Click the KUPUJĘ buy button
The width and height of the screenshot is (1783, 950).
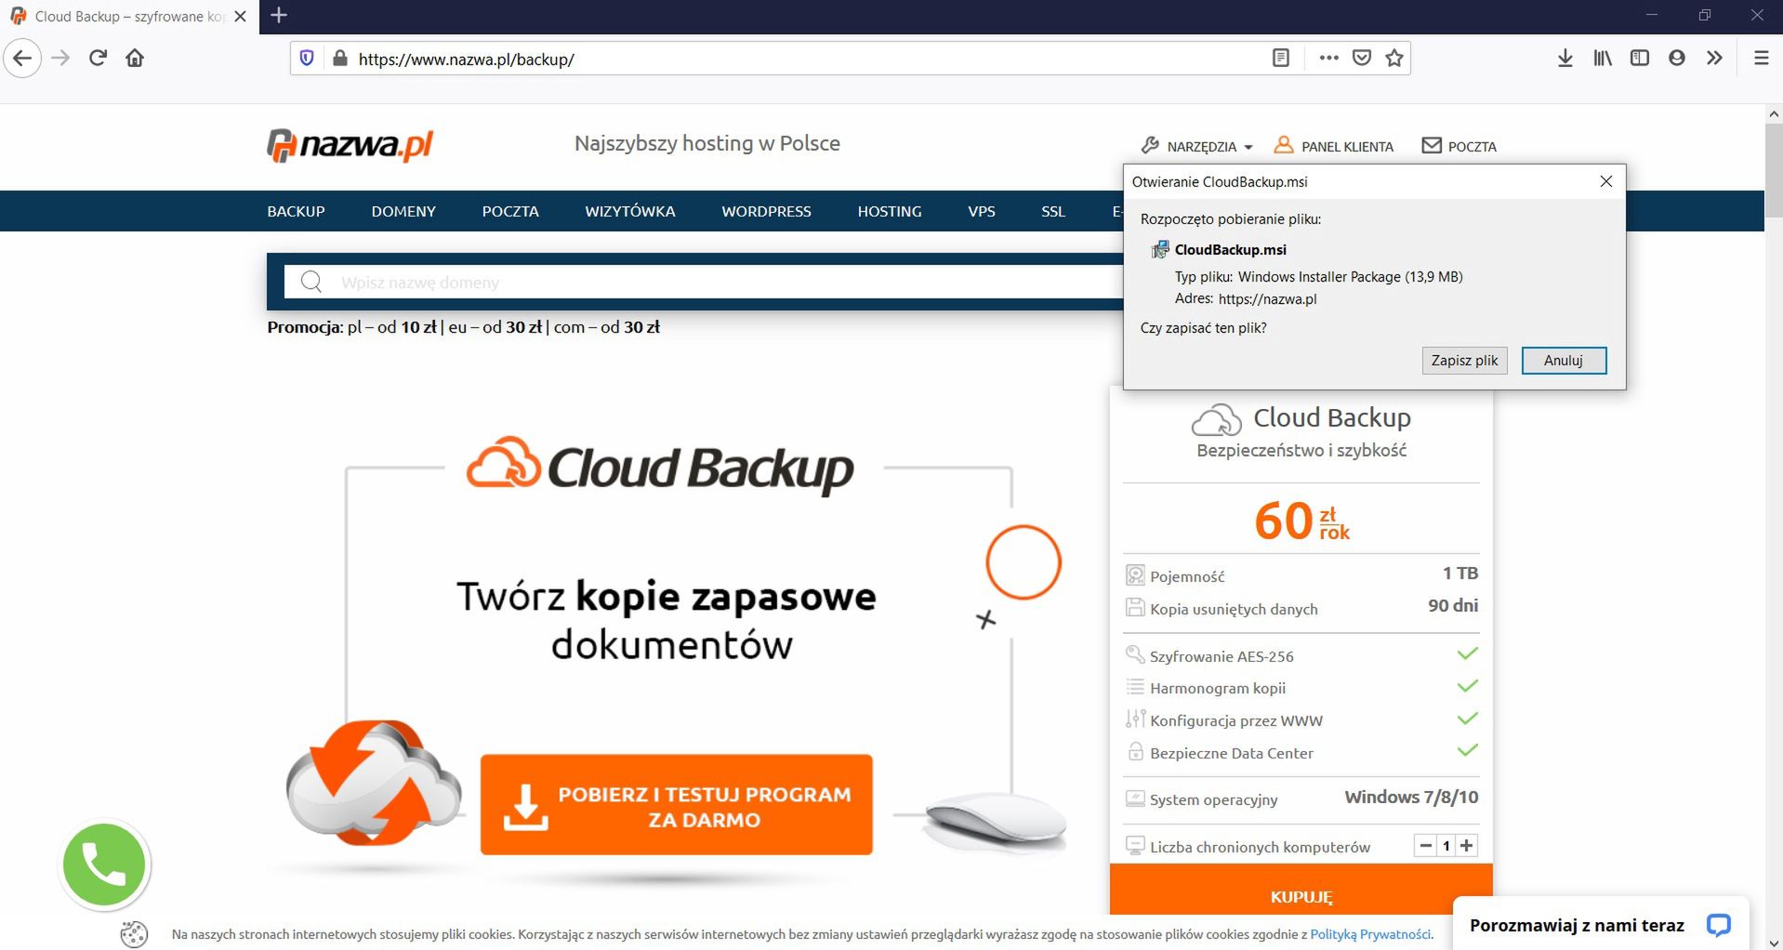click(x=1301, y=891)
